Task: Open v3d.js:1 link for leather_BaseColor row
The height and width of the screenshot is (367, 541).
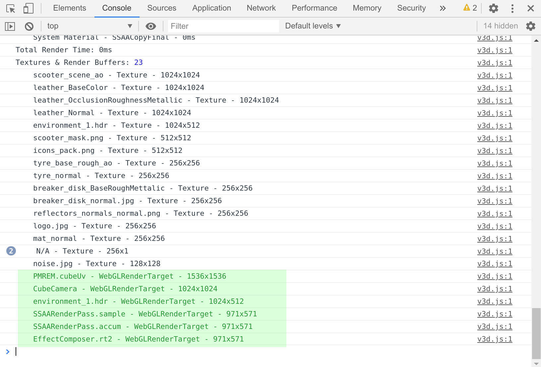Action: [x=495, y=88]
